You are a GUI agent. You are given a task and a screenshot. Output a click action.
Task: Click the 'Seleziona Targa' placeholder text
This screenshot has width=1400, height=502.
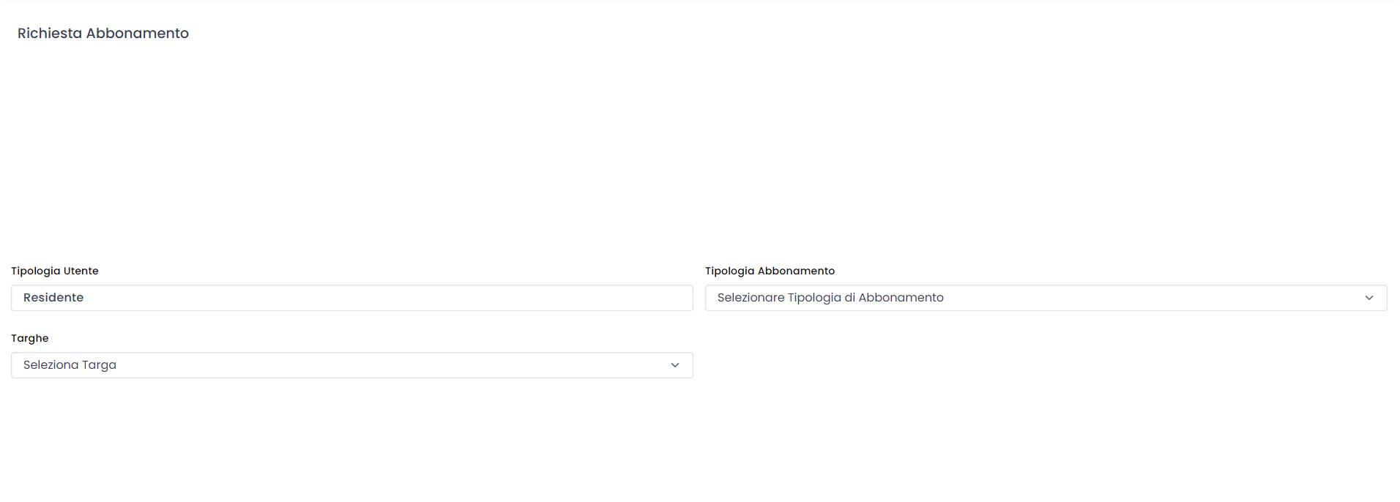[x=70, y=365]
